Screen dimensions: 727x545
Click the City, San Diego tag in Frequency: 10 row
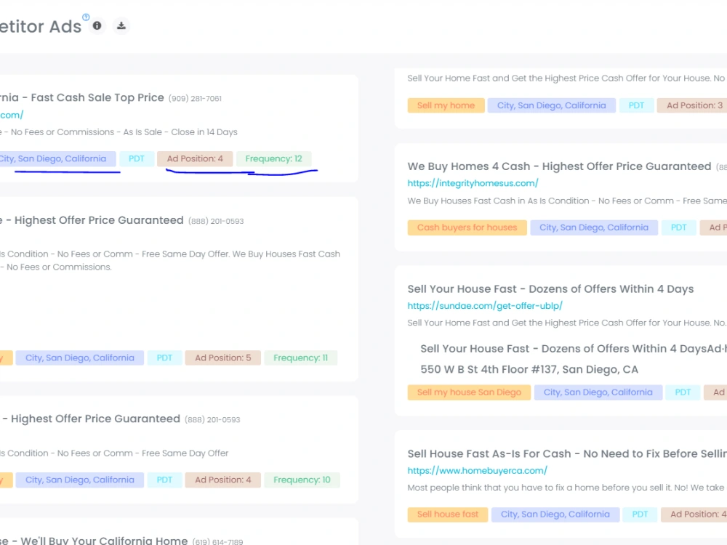80,480
